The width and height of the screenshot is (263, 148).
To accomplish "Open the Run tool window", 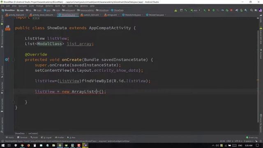I will tap(71, 137).
